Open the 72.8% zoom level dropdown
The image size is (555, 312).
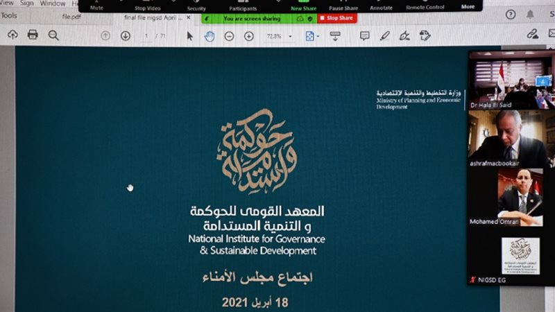coord(280,36)
